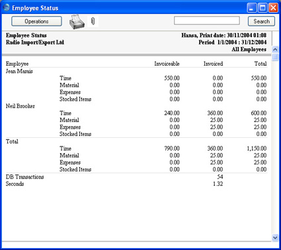The image size is (281, 250).
Task: Open attachments via the paperclip icon
Action: point(93,21)
